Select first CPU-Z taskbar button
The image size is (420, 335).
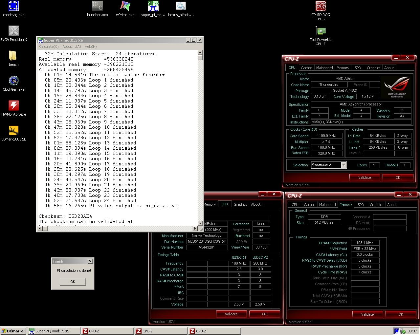coord(107,331)
